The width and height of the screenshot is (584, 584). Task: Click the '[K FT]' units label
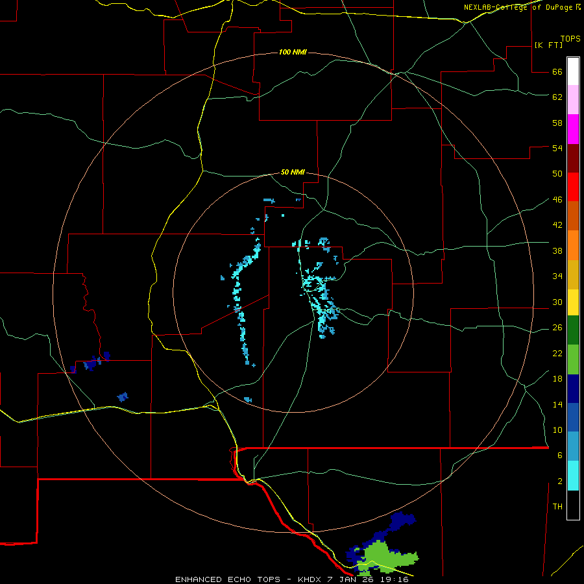coord(548,45)
